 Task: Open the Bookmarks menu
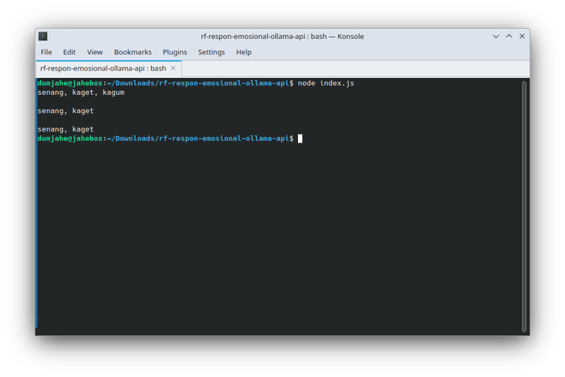tap(132, 52)
